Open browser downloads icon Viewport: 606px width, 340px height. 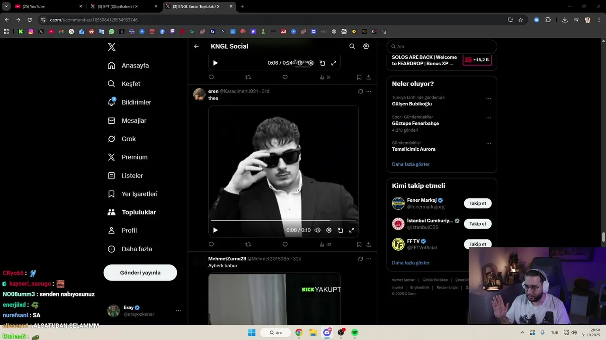coord(565,20)
